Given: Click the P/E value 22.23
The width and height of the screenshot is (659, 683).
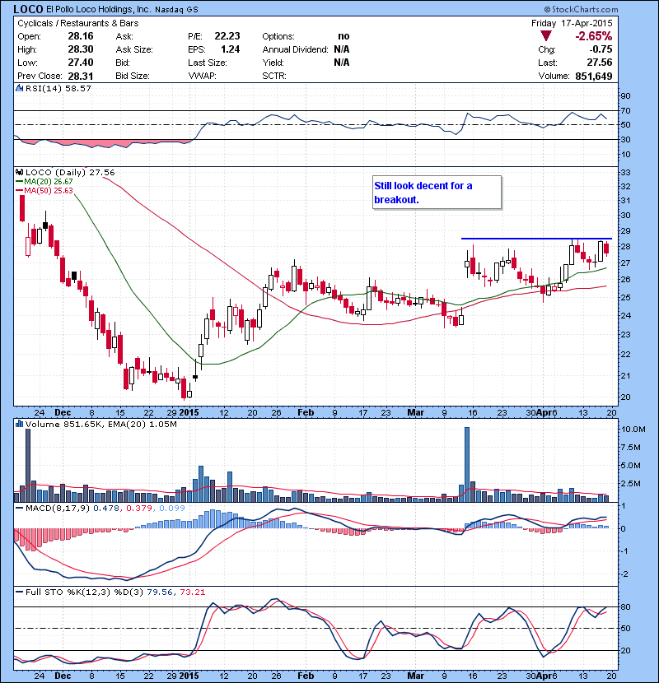Looking at the screenshot, I should point(227,36).
